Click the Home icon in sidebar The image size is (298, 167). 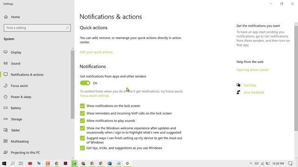tap(6, 17)
